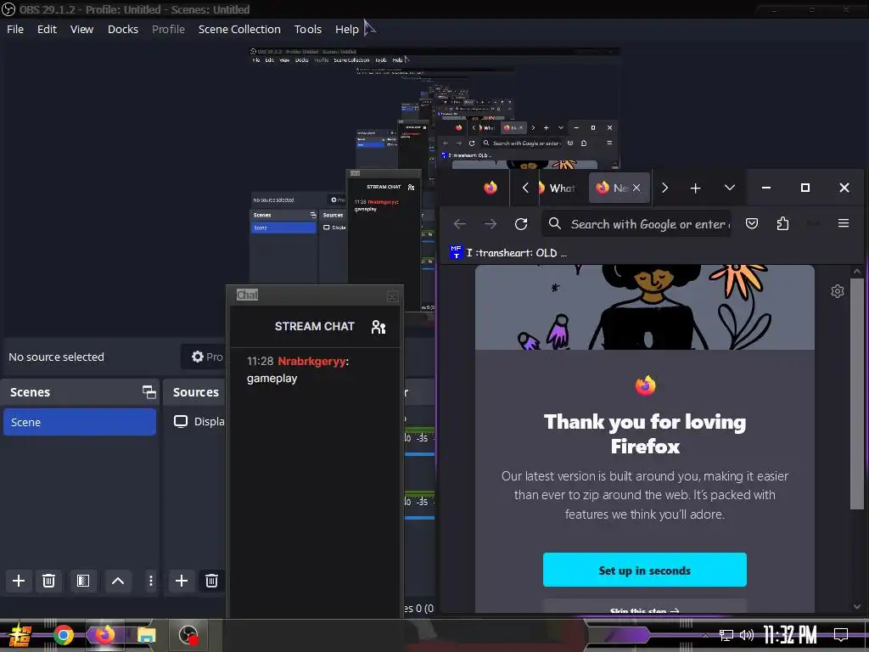Open the network icon in system tray
Screen dimensions: 869x652
[726, 635]
